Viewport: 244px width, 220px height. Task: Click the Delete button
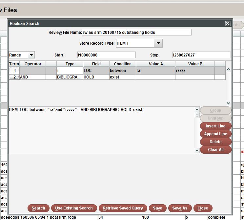(x=215, y=142)
